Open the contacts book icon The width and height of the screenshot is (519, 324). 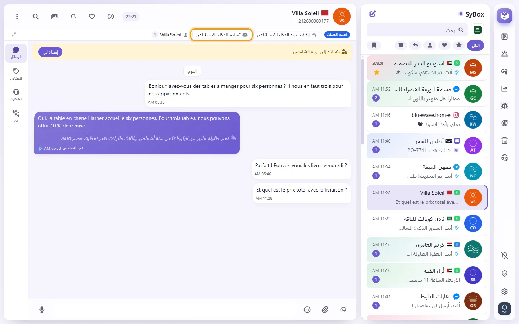(x=505, y=37)
